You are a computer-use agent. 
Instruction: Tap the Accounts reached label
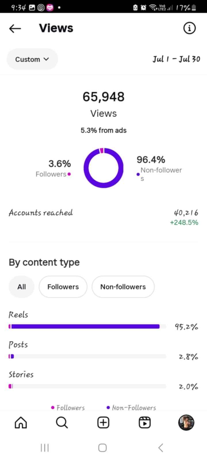(41, 213)
